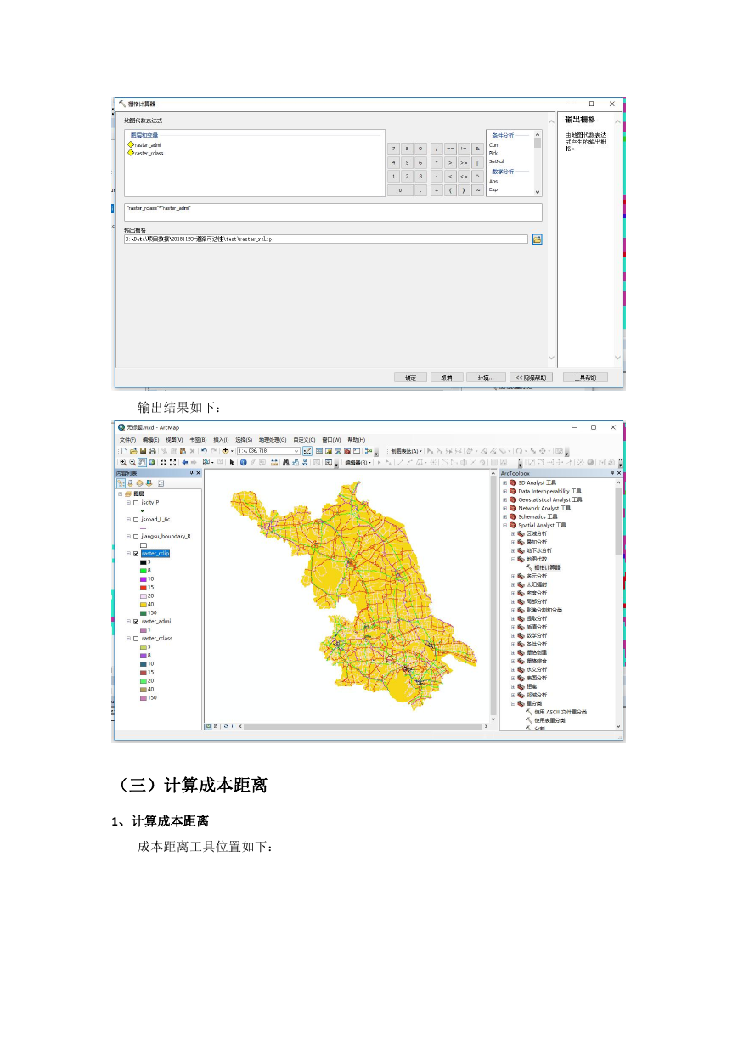Image resolution: width=738 pixels, height=1043 pixels.
Task: Expand the Geostatistical Analyst toolbox
Action: click(x=504, y=499)
